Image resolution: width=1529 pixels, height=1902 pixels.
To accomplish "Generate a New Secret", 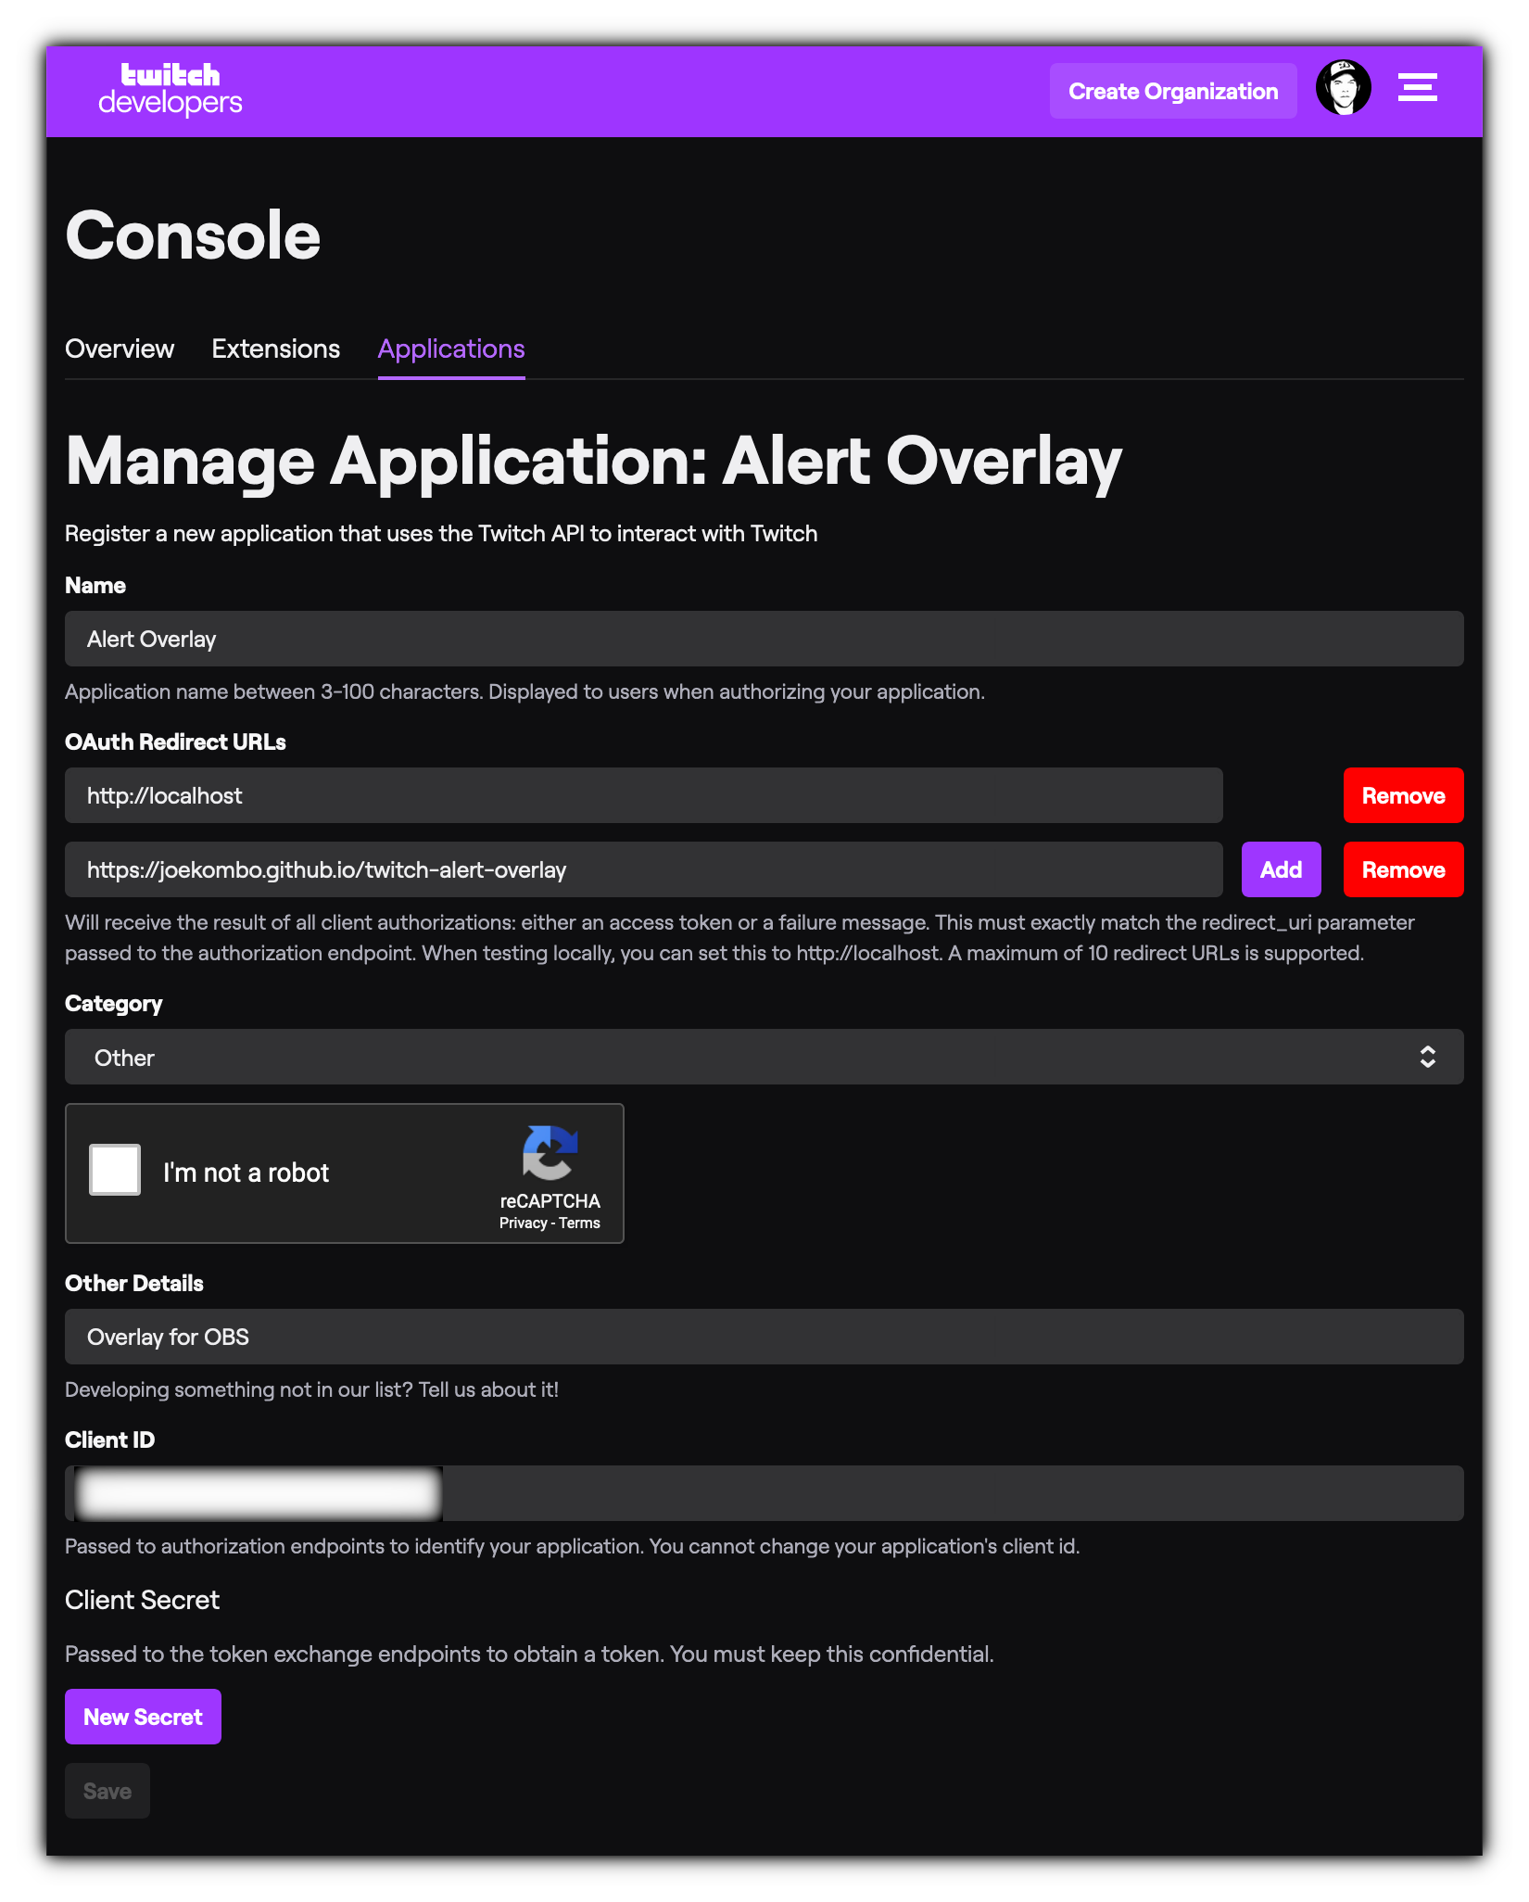I will [143, 1717].
